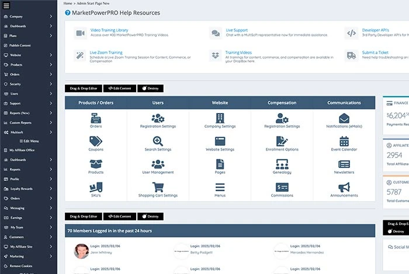Expand the Company sidebar menu chevron

coord(51,16)
